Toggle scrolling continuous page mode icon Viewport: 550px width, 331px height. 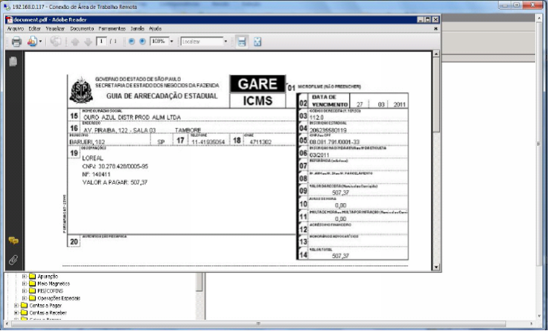tap(242, 42)
